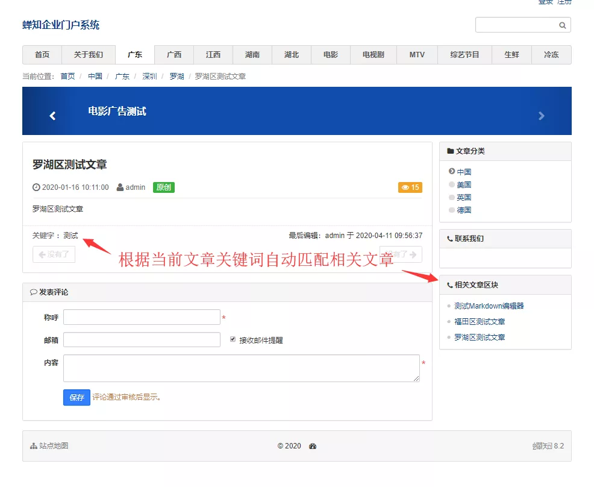Click the admin author user icon
Viewport: 594px width, 487px height.
click(120, 187)
